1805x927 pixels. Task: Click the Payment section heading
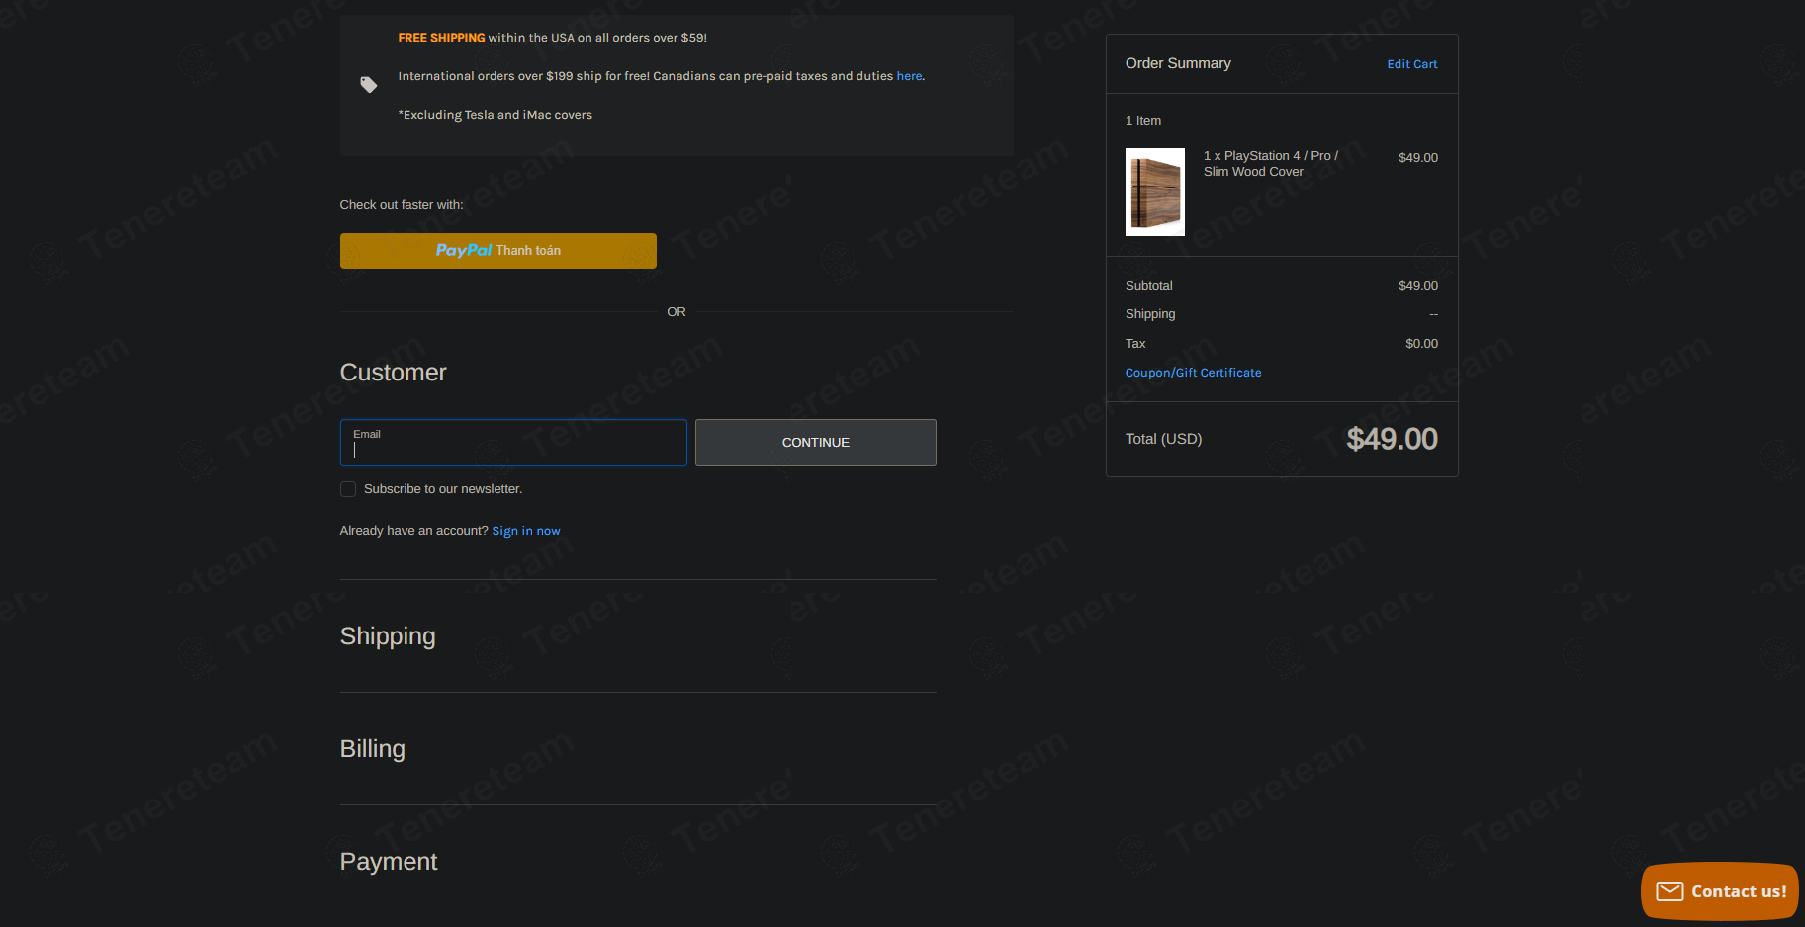pyautogui.click(x=389, y=862)
